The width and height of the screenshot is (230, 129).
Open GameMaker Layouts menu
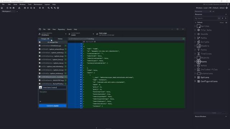tap(47, 5)
